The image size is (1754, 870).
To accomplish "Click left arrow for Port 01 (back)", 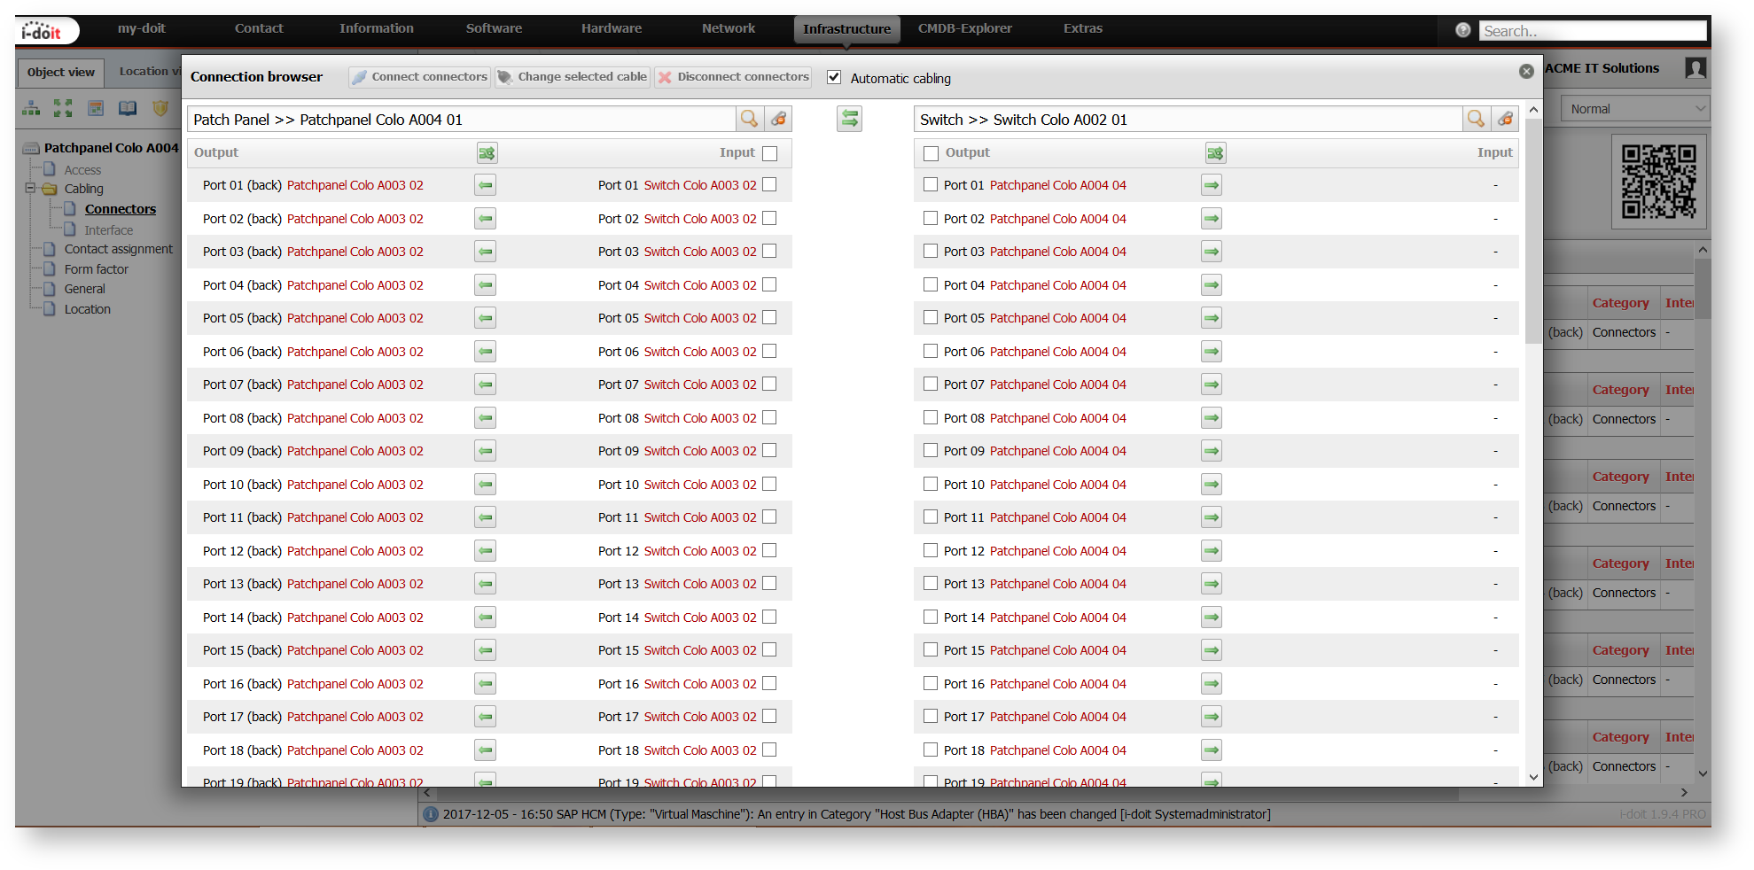I will (x=485, y=185).
